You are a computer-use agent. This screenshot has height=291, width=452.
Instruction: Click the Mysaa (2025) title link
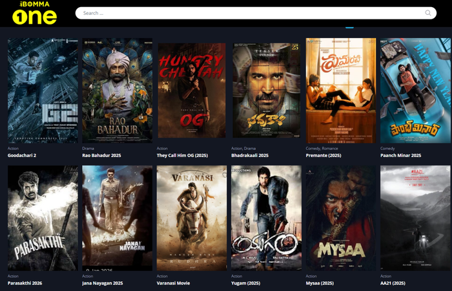320,283
